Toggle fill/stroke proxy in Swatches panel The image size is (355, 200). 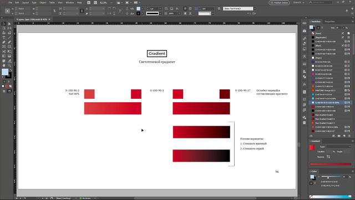(x=312, y=28)
